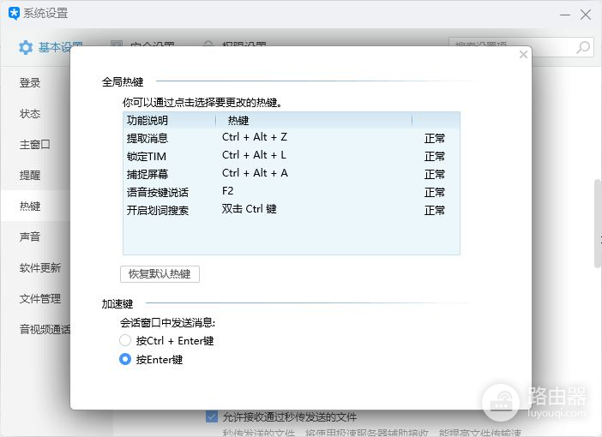This screenshot has height=437, width=602.
Task: Switch to the 文件管理 section
Action: pyautogui.click(x=40, y=298)
